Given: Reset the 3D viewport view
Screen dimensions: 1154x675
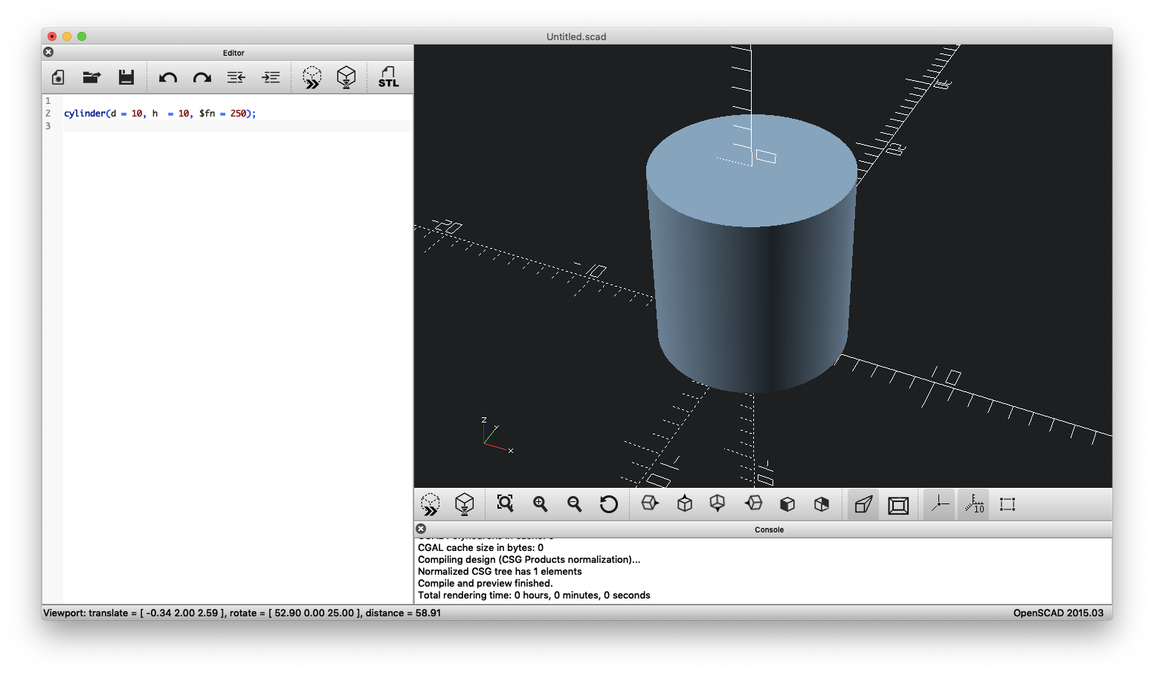Looking at the screenshot, I should 609,504.
